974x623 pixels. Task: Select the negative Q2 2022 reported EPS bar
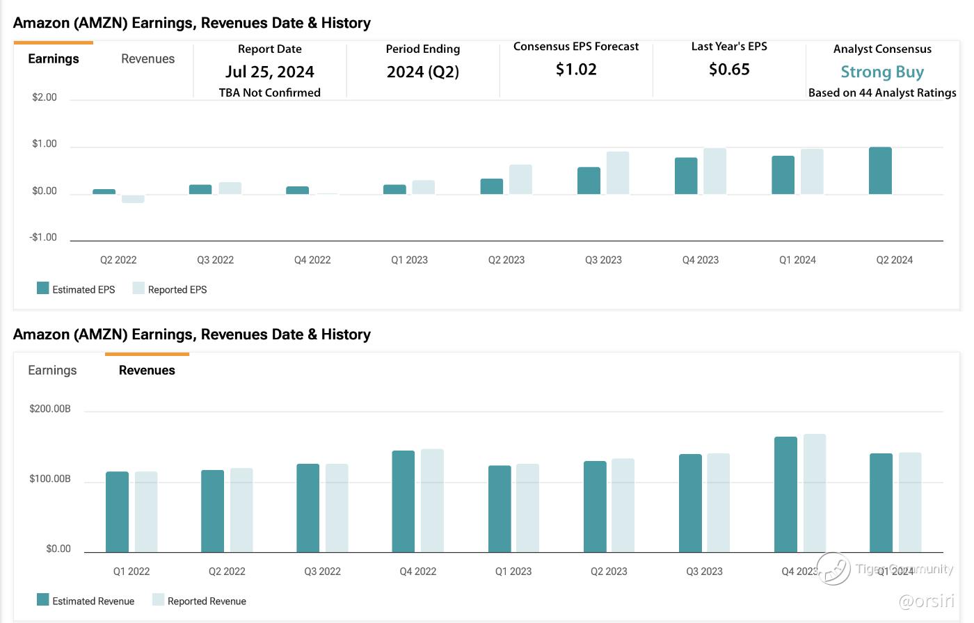point(133,199)
